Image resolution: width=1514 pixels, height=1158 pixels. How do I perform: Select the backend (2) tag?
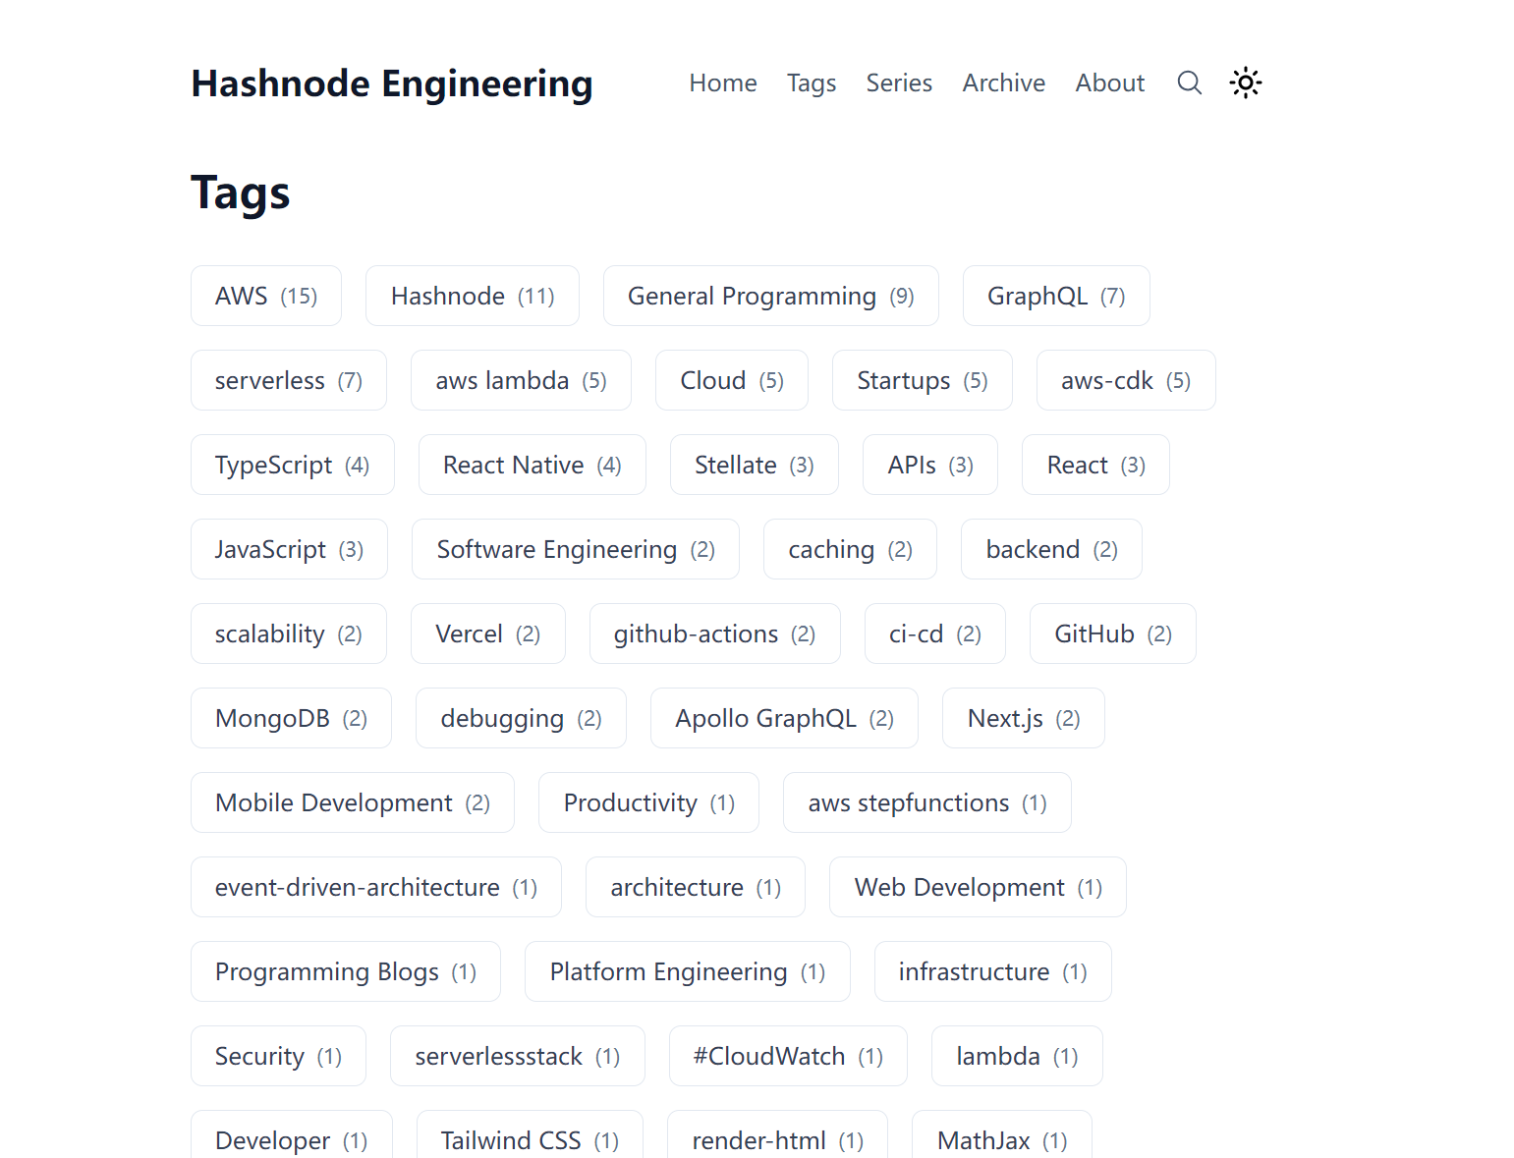point(1051,549)
